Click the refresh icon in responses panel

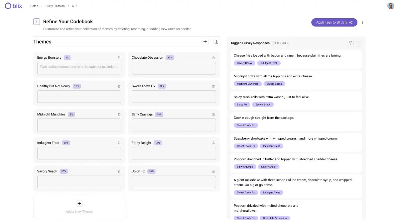tap(358, 43)
